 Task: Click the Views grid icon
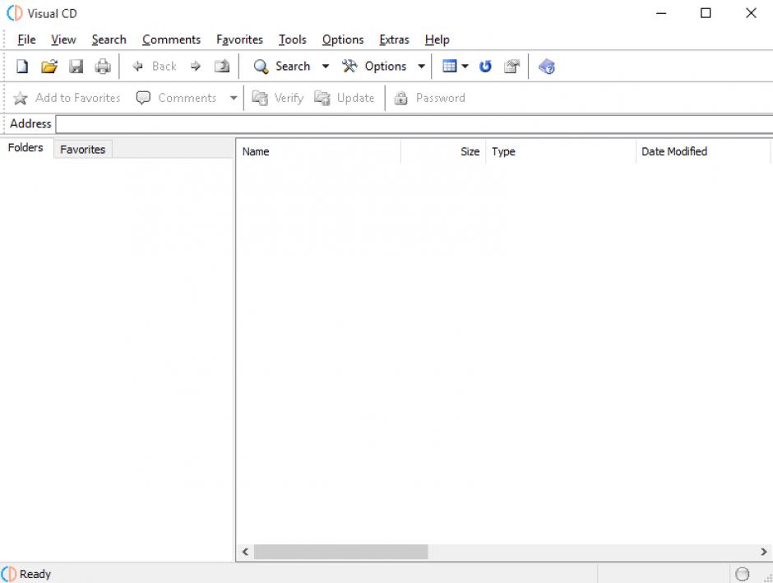coord(450,66)
